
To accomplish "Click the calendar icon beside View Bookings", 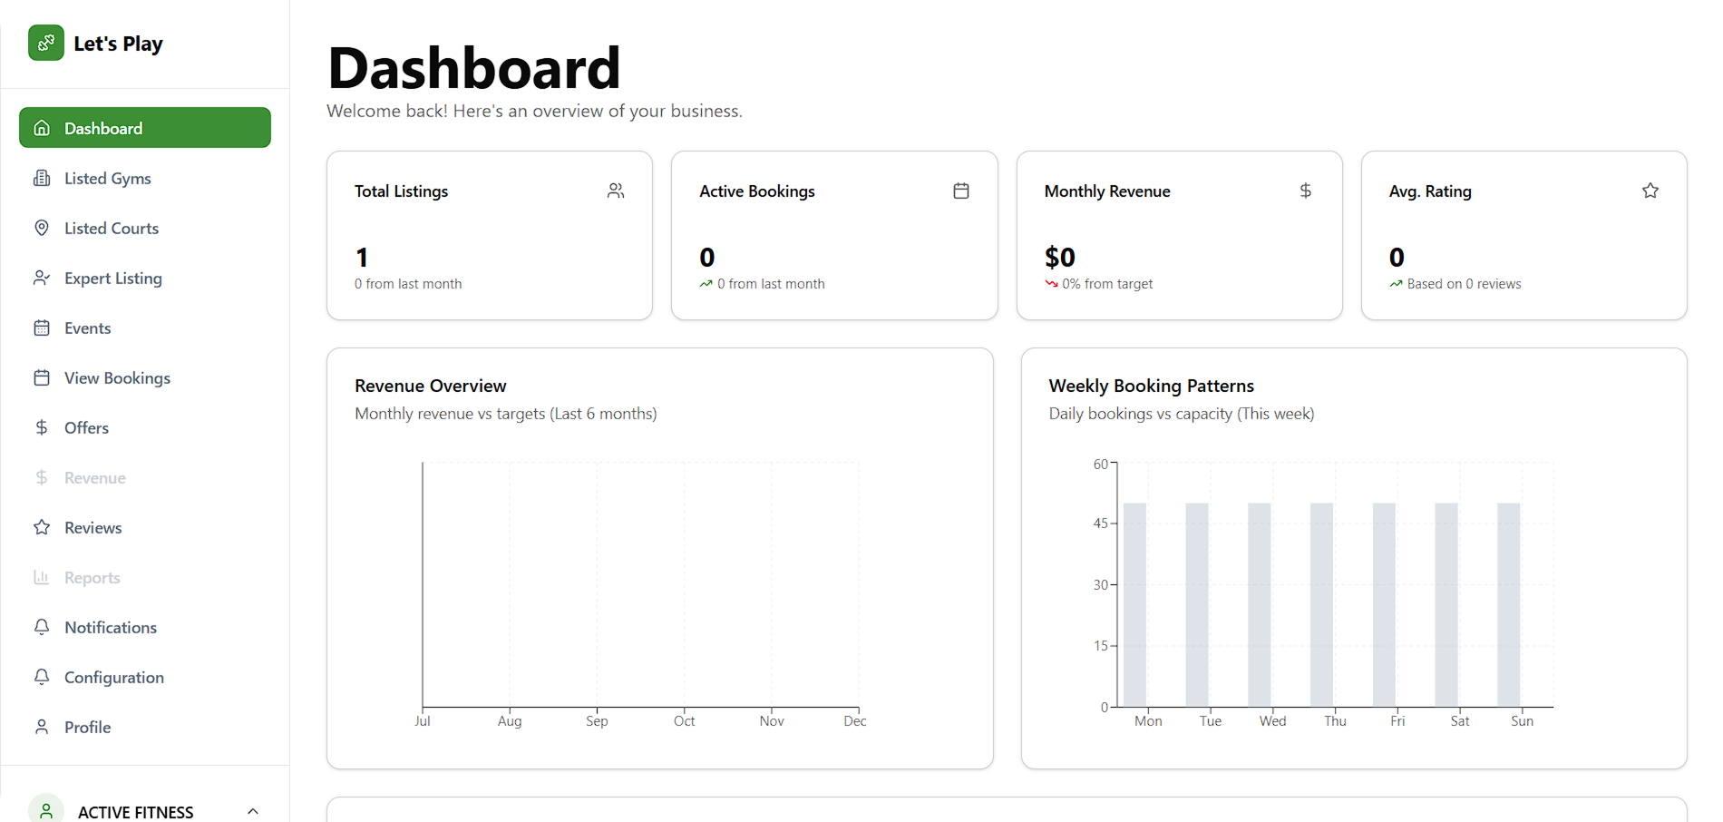I will (x=42, y=377).
